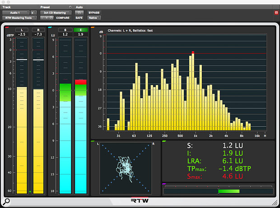Select the S short-term loudness header

tap(65, 30)
